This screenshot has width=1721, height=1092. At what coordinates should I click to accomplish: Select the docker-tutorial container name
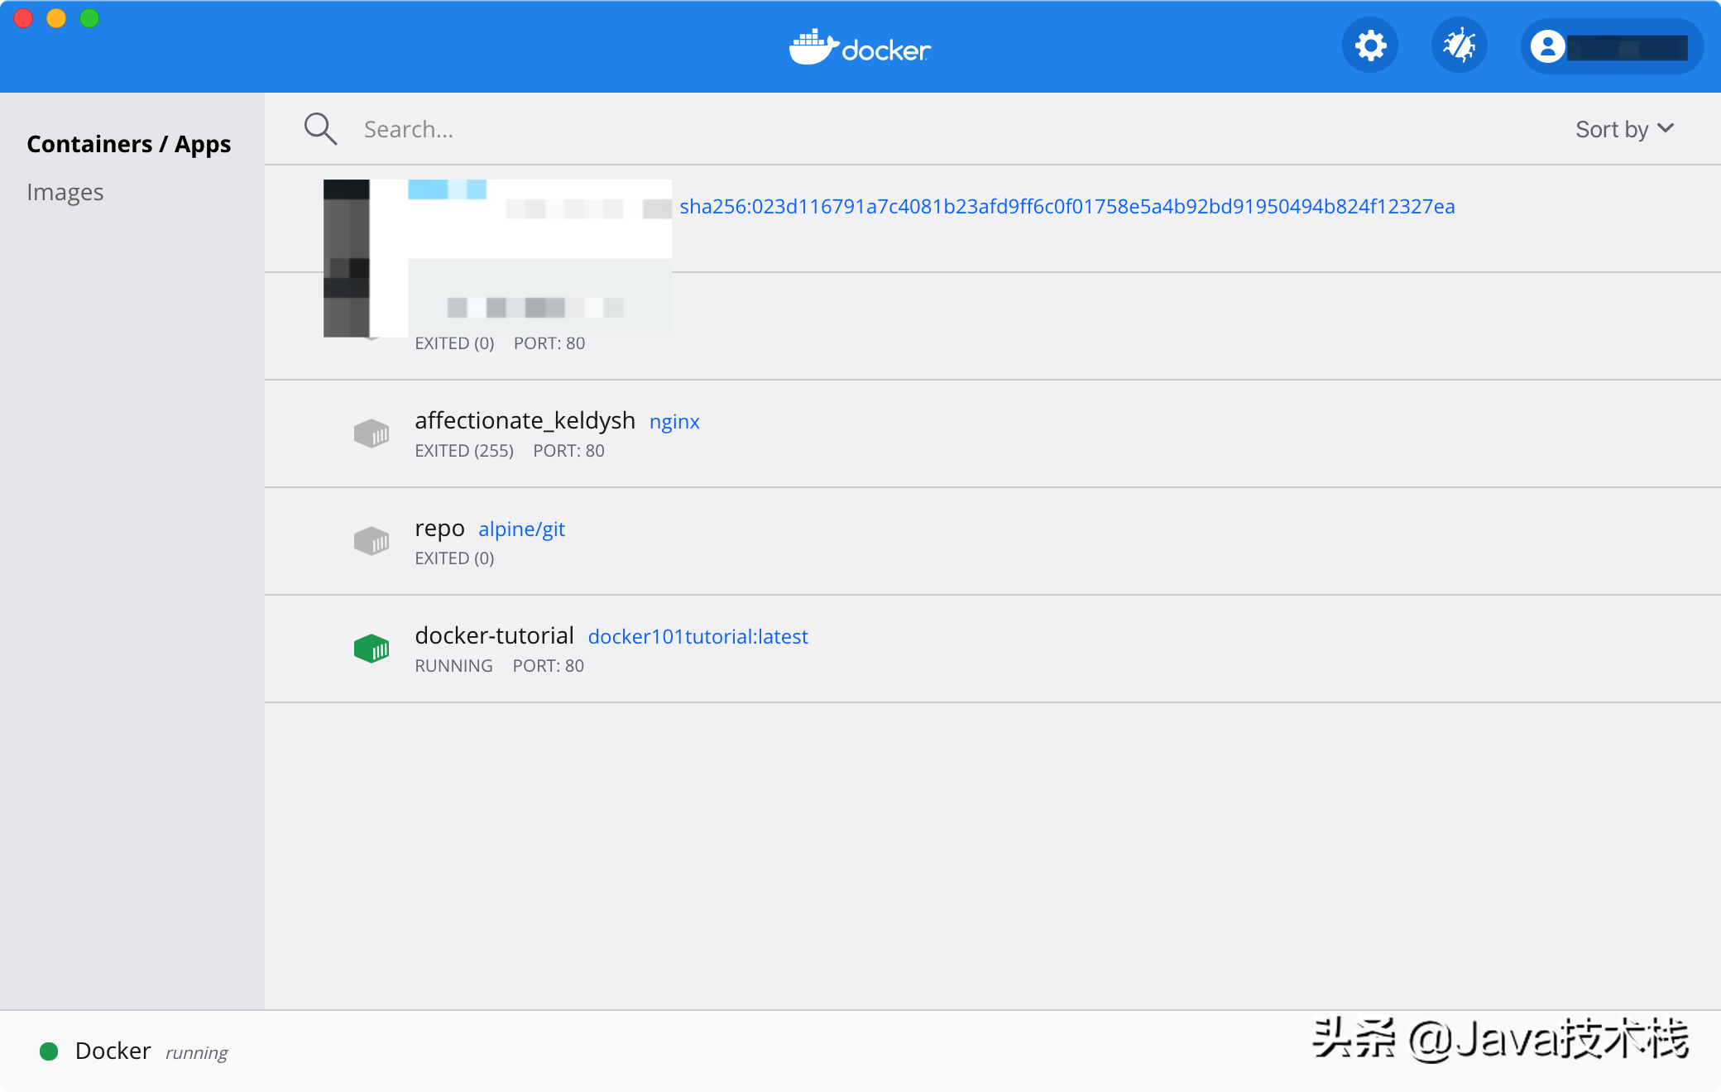tap(495, 635)
